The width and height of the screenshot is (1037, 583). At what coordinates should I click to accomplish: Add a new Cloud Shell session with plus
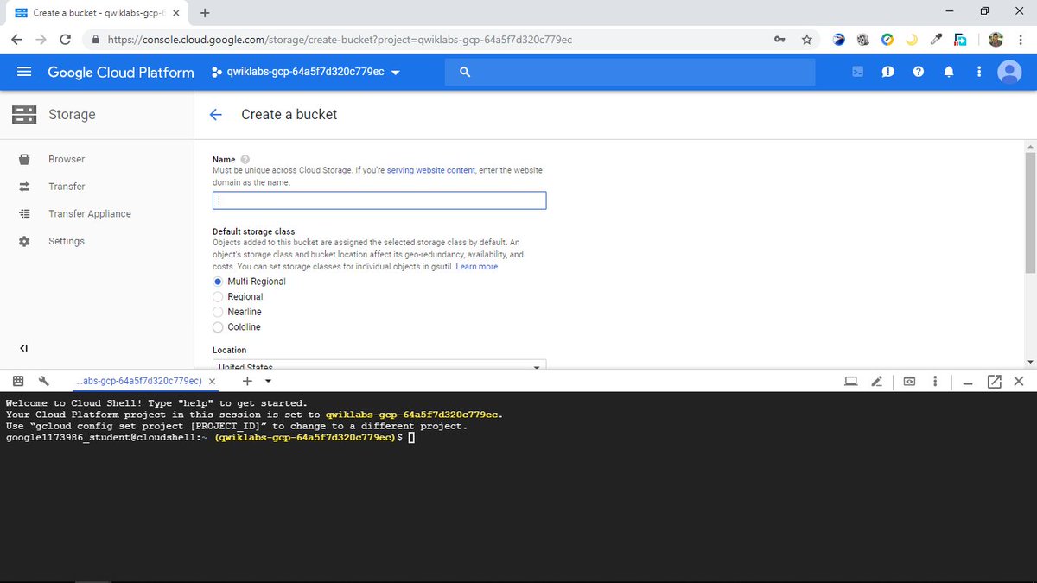click(x=247, y=381)
